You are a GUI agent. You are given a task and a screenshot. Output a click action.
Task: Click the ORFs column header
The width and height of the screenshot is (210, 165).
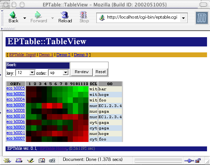pyautogui.click(x=16, y=84)
